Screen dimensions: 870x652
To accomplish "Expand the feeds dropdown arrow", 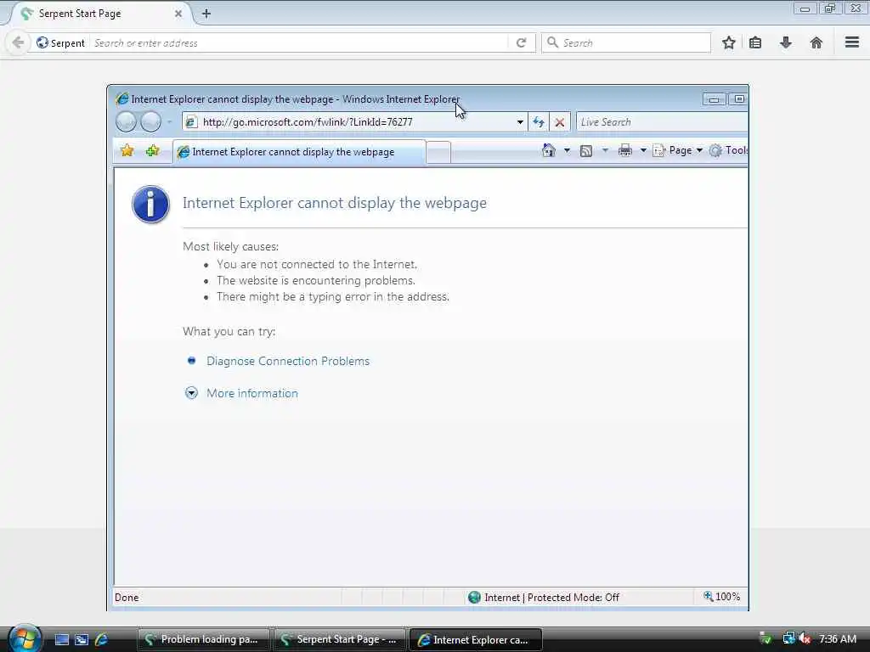I will point(605,150).
